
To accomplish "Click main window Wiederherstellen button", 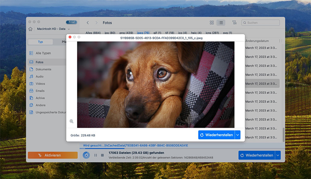I will 257,155.
